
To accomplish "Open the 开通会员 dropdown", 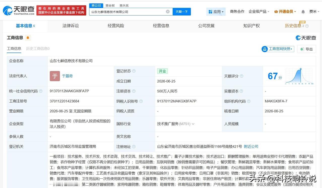I will (285, 12).
